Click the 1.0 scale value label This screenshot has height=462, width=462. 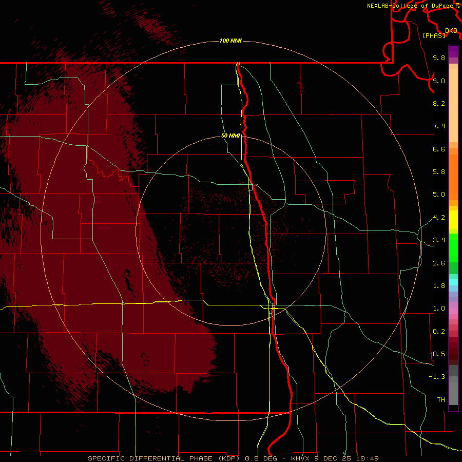point(439,309)
